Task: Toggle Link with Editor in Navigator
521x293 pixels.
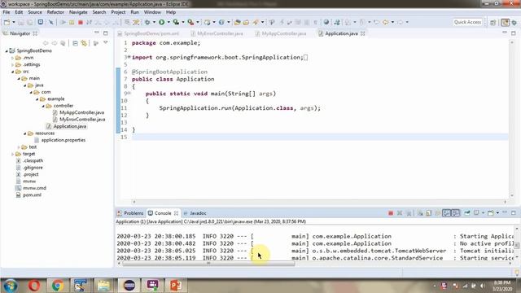Action: (x=84, y=43)
